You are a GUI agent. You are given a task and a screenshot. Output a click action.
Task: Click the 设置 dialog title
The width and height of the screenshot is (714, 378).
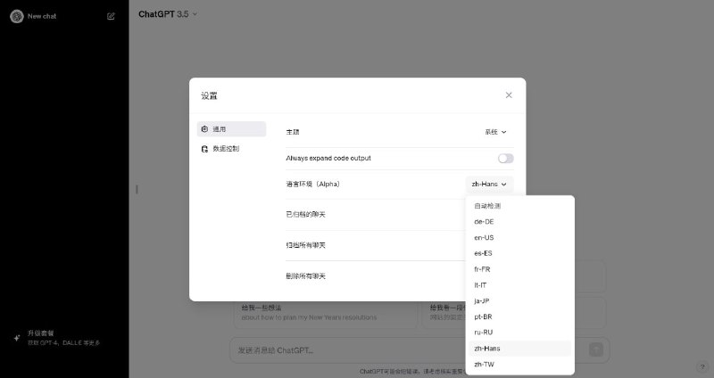209,95
